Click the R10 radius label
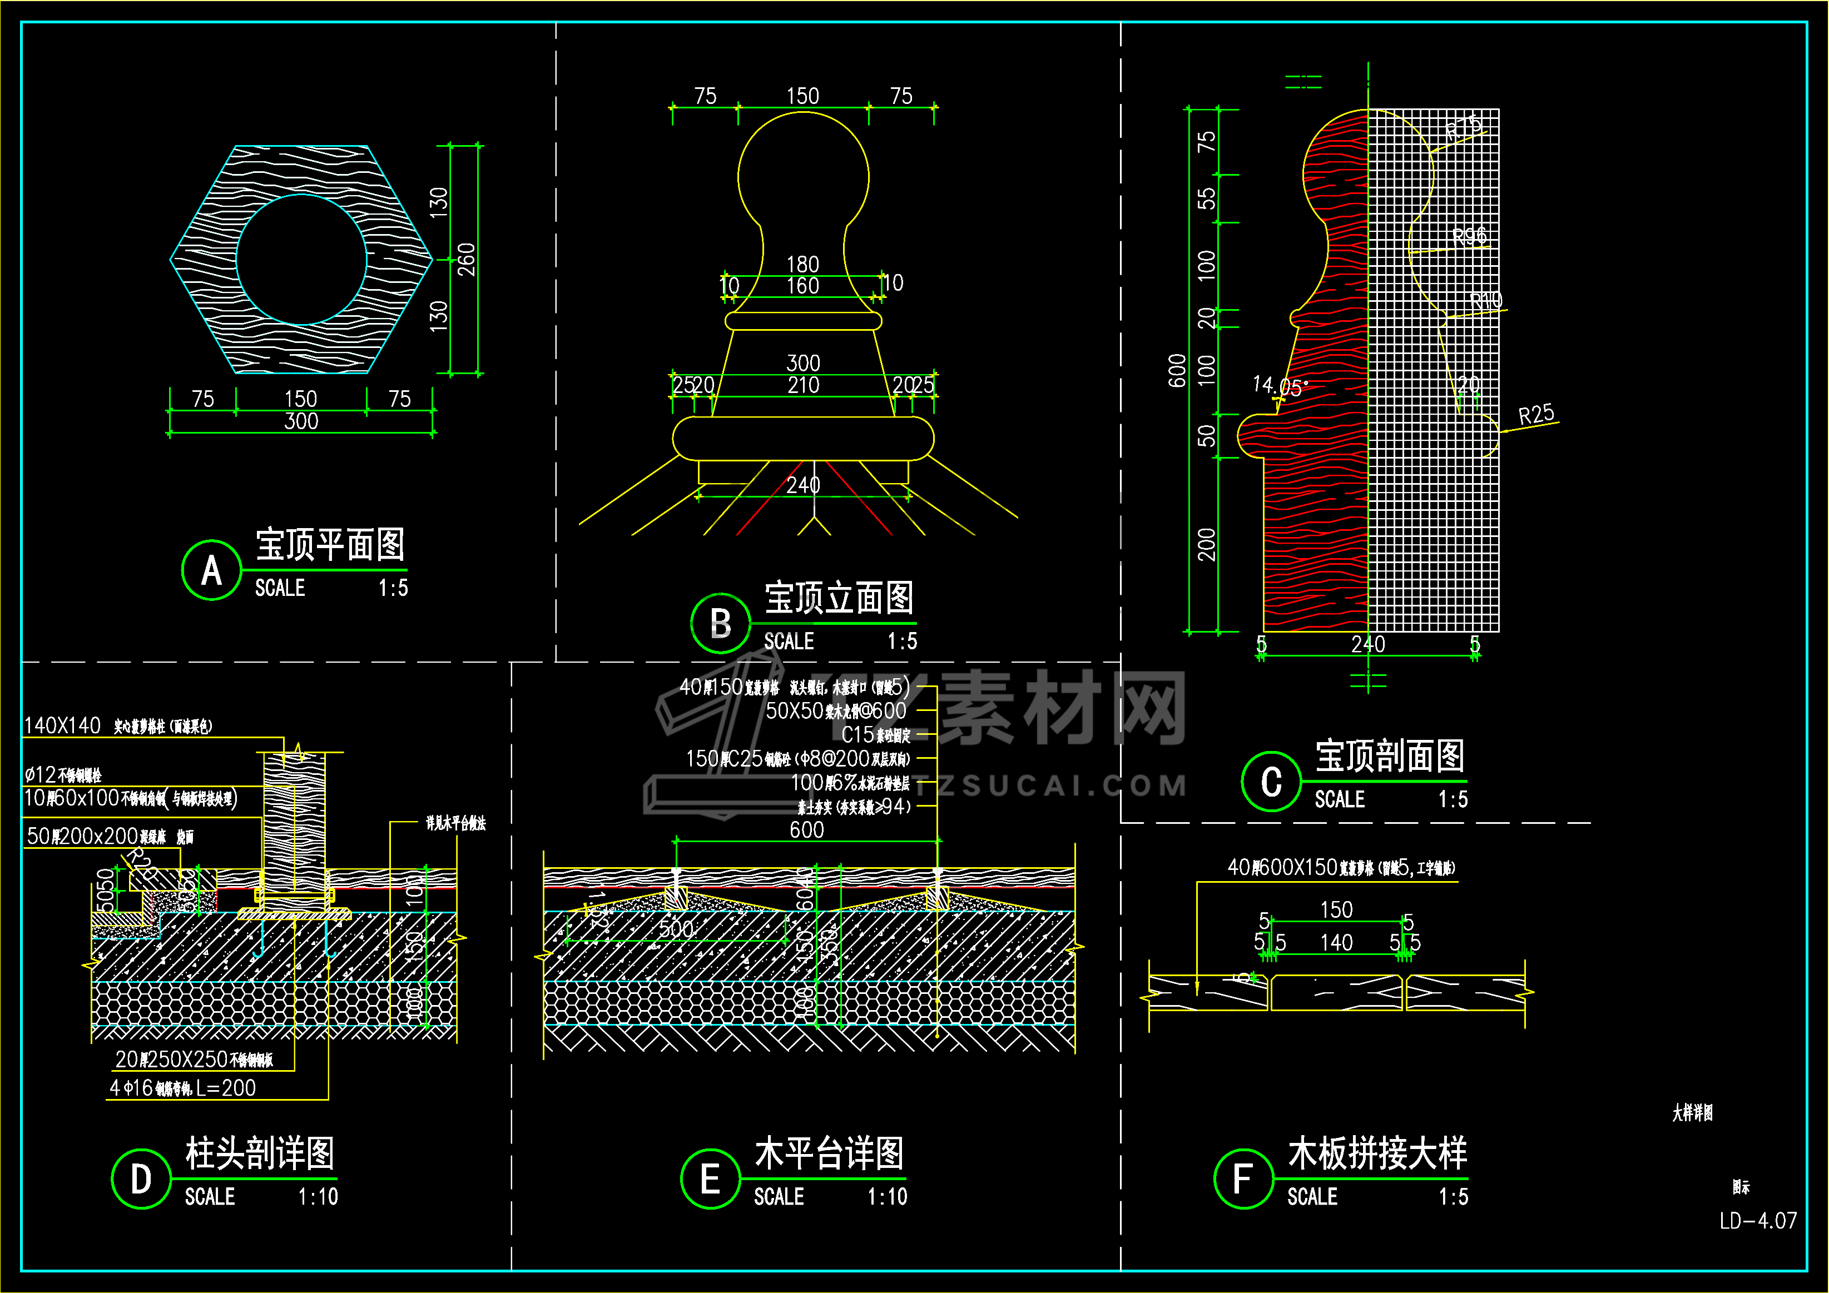 pyautogui.click(x=1486, y=301)
